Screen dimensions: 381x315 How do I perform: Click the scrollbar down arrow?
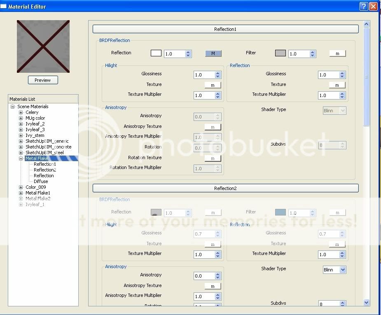click(367, 302)
